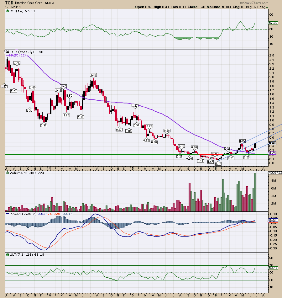Click the Low 0.33 value in header
Viewport: 282px width, 298px height.
[178, 7]
